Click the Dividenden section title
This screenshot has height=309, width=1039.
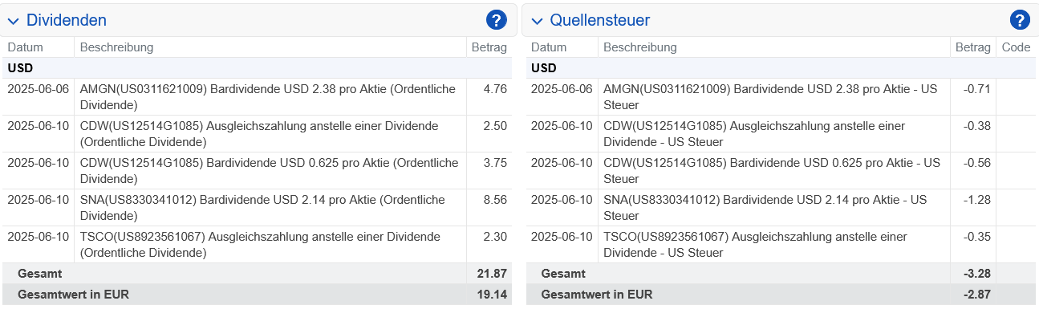[x=67, y=20]
